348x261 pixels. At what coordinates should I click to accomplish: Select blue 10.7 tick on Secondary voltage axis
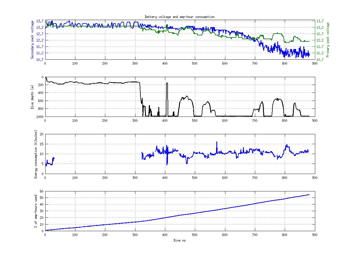(x=40, y=59)
